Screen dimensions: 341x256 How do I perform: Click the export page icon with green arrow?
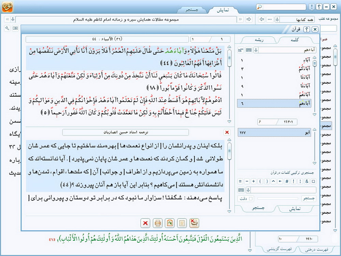click(169, 223)
